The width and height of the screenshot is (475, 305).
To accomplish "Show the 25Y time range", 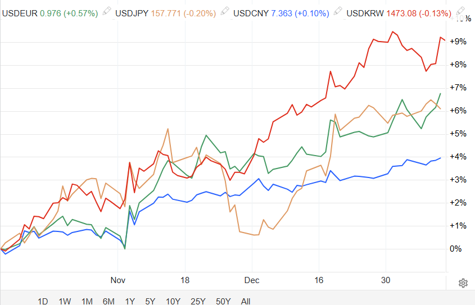I will click(x=198, y=301).
